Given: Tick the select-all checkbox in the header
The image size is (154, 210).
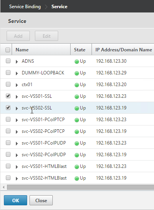Looking at the screenshot, I should [8, 50].
